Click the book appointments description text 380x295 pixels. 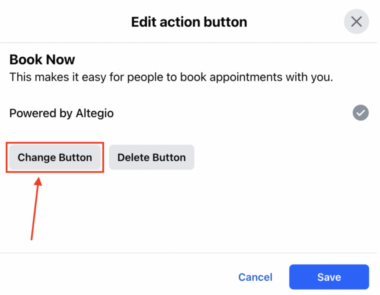tap(171, 77)
